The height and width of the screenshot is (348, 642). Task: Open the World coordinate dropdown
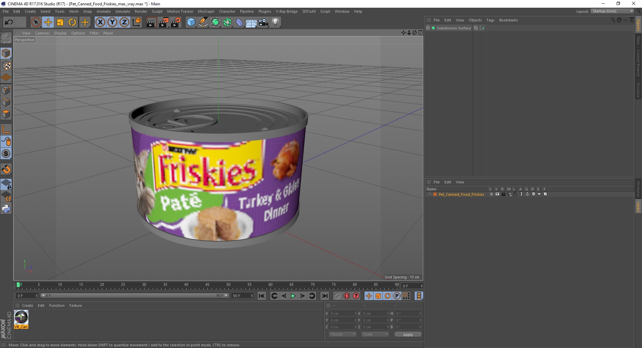pyautogui.click(x=343, y=334)
